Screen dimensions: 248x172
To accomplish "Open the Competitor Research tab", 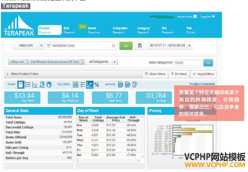I will 120,30.
